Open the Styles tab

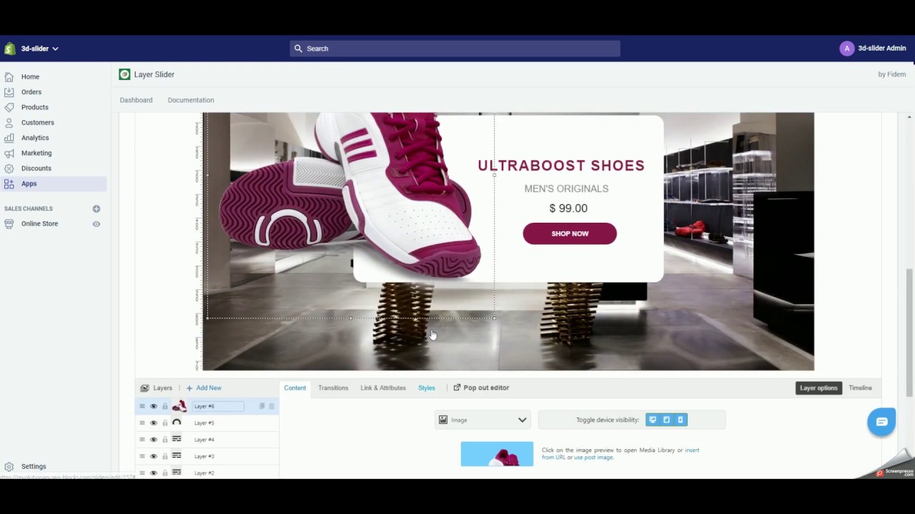click(x=427, y=388)
